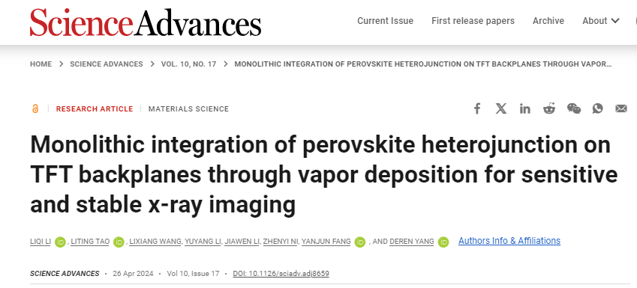Share article on X (Twitter)

pyautogui.click(x=501, y=108)
